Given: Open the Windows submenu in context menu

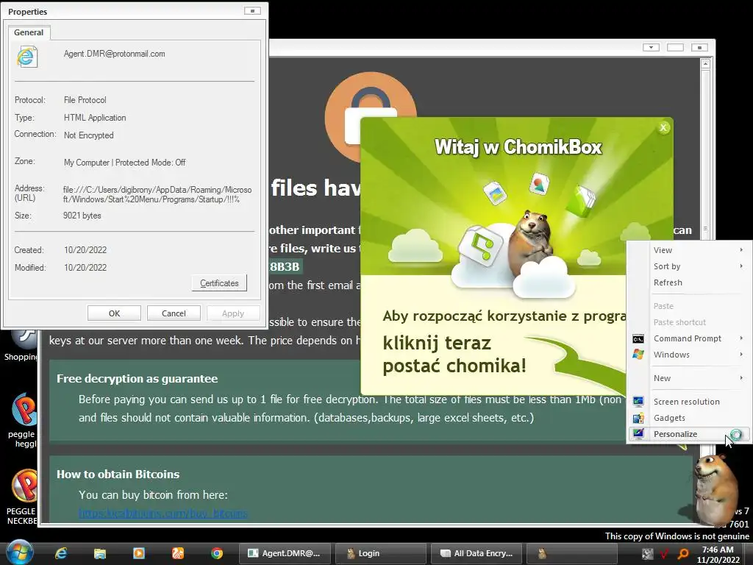Looking at the screenshot, I should point(690,355).
